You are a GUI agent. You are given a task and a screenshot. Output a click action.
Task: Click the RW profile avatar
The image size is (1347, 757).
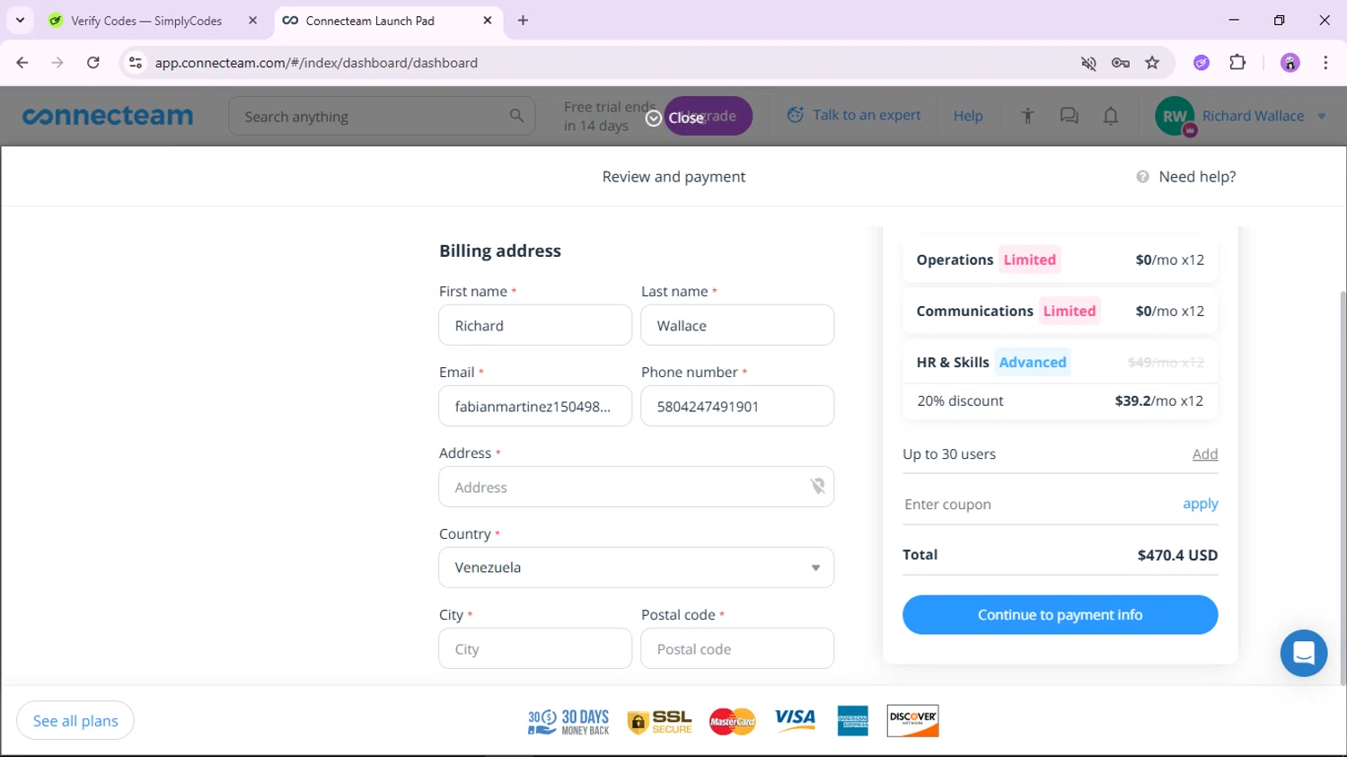click(x=1175, y=116)
